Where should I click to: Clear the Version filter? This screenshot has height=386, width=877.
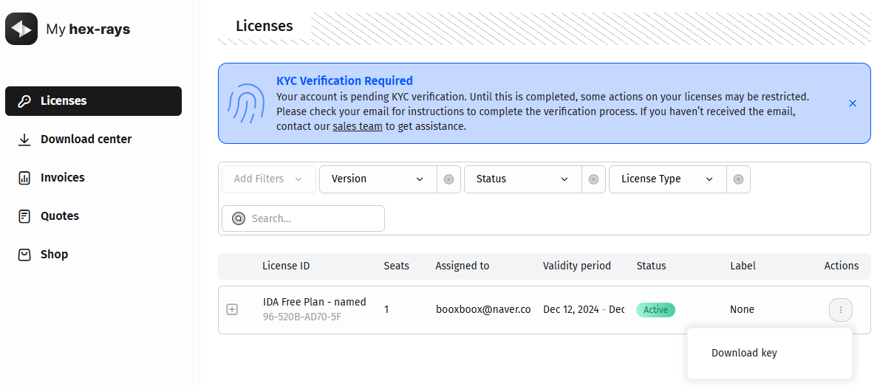click(x=448, y=179)
